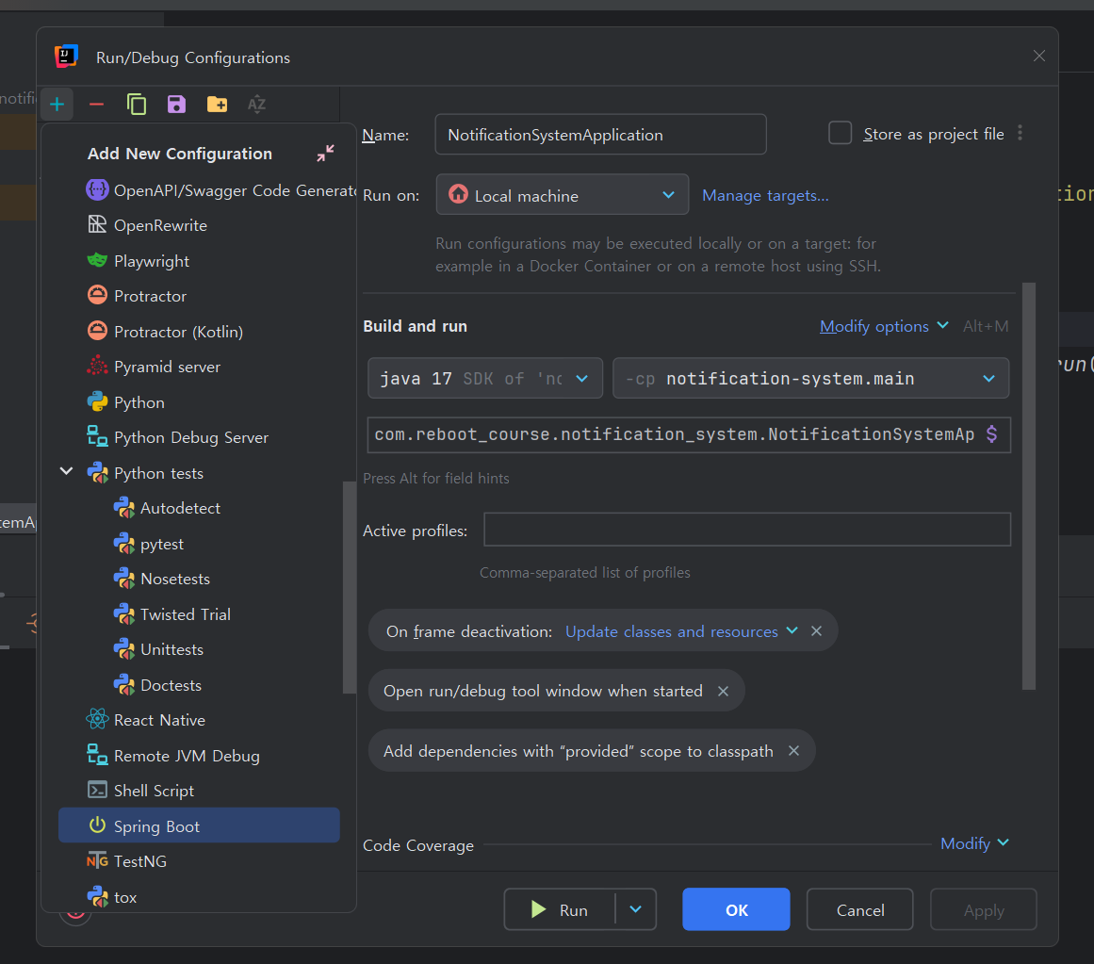Click the Copy Configuration icon
The height and width of the screenshot is (964, 1094).
coord(136,105)
